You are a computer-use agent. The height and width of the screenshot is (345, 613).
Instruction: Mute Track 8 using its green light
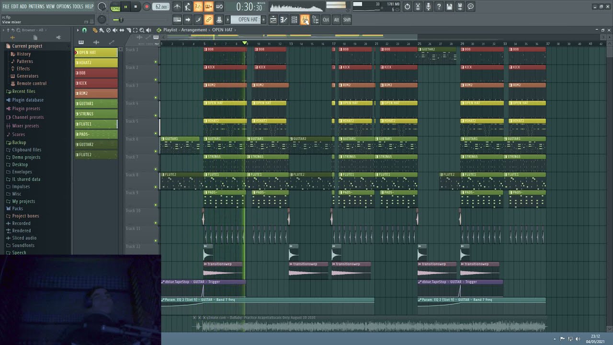click(156, 187)
